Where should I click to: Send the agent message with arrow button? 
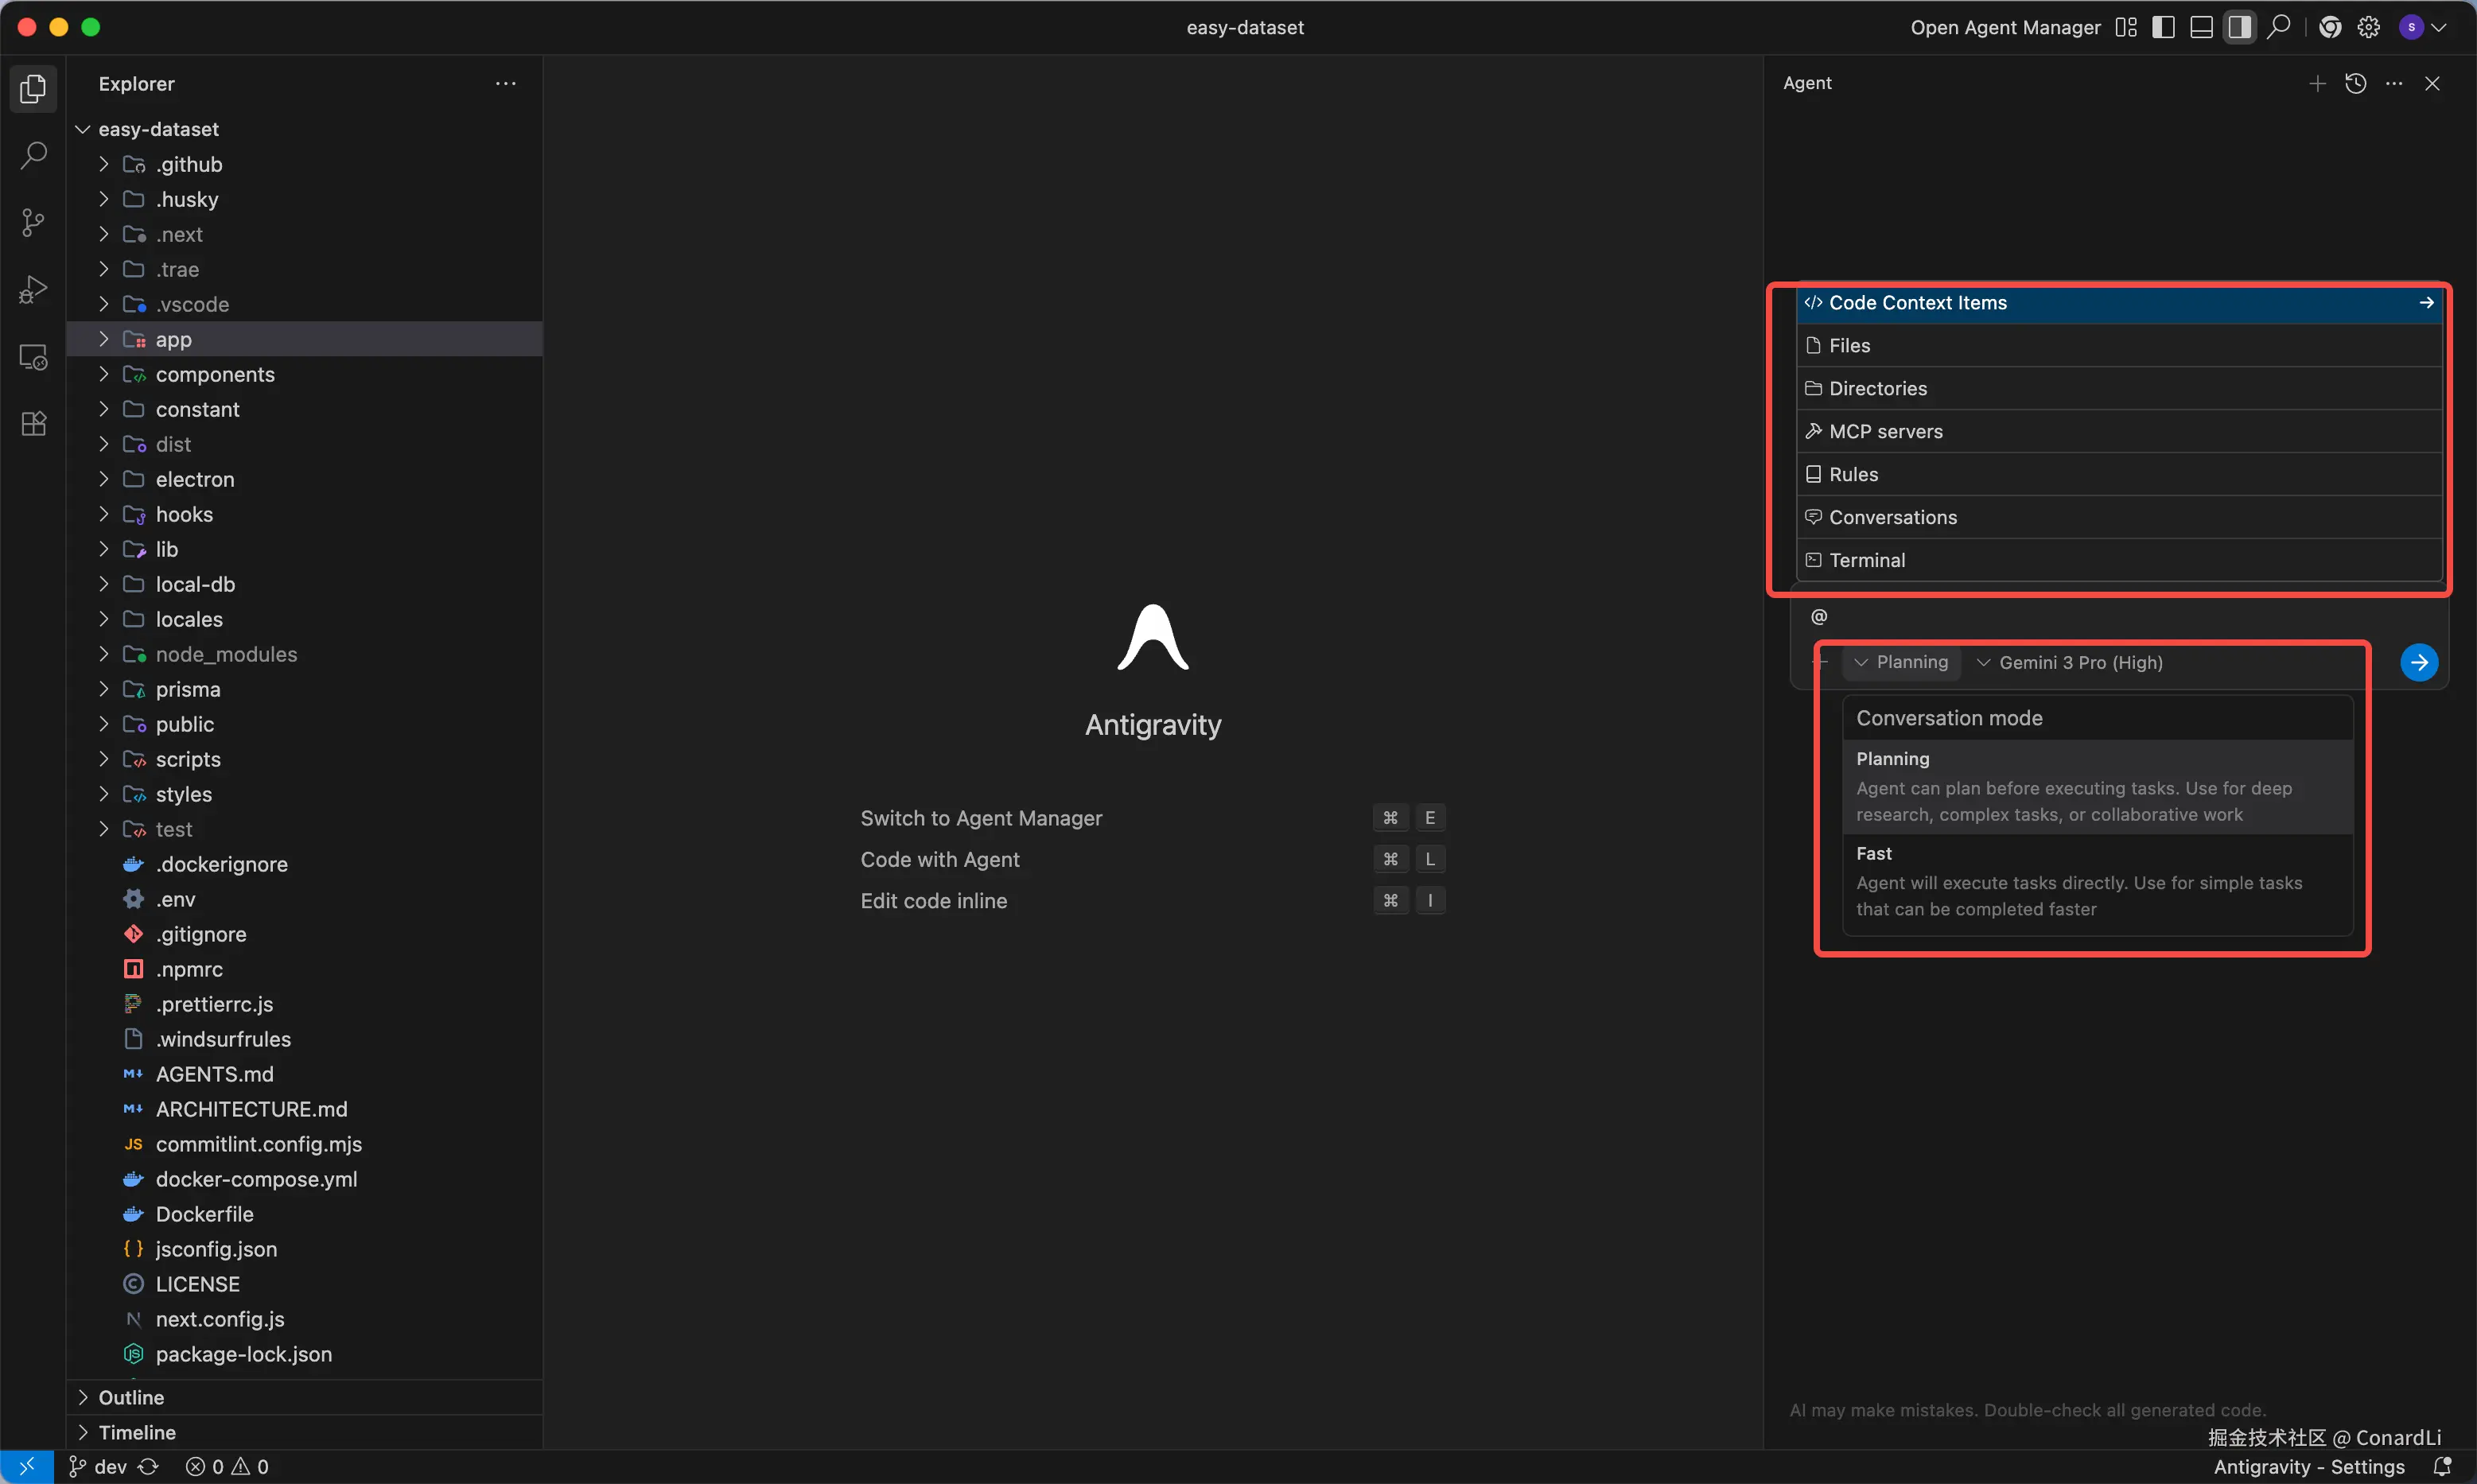coord(2418,662)
